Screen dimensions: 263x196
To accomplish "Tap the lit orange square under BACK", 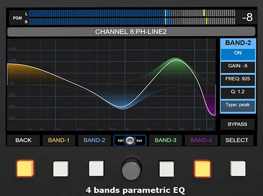I will click(25, 168).
